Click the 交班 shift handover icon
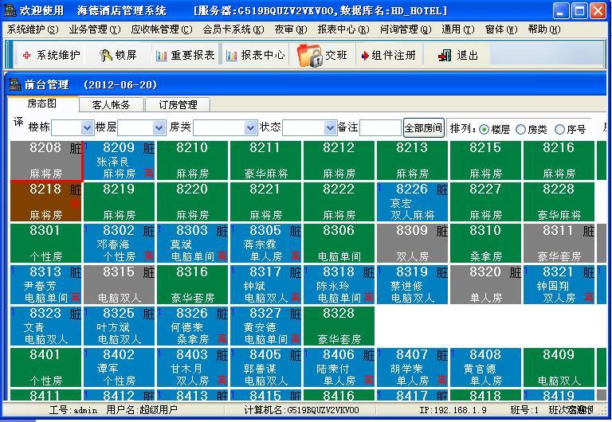 click(x=309, y=55)
